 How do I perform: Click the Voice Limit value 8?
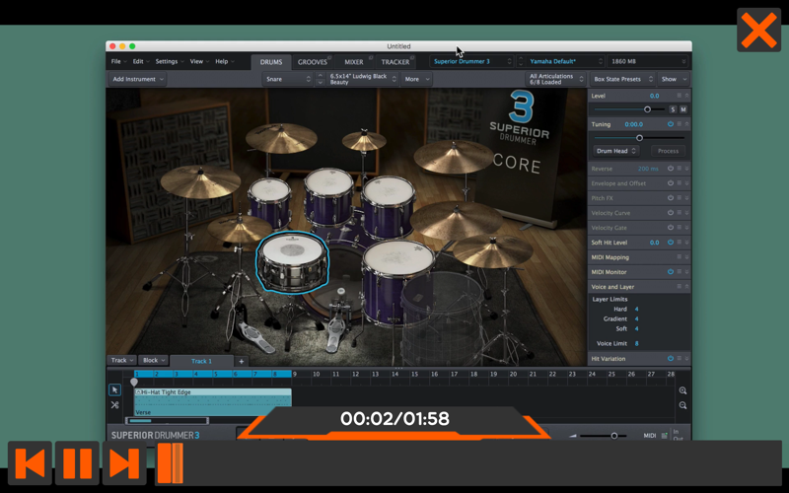pos(636,343)
